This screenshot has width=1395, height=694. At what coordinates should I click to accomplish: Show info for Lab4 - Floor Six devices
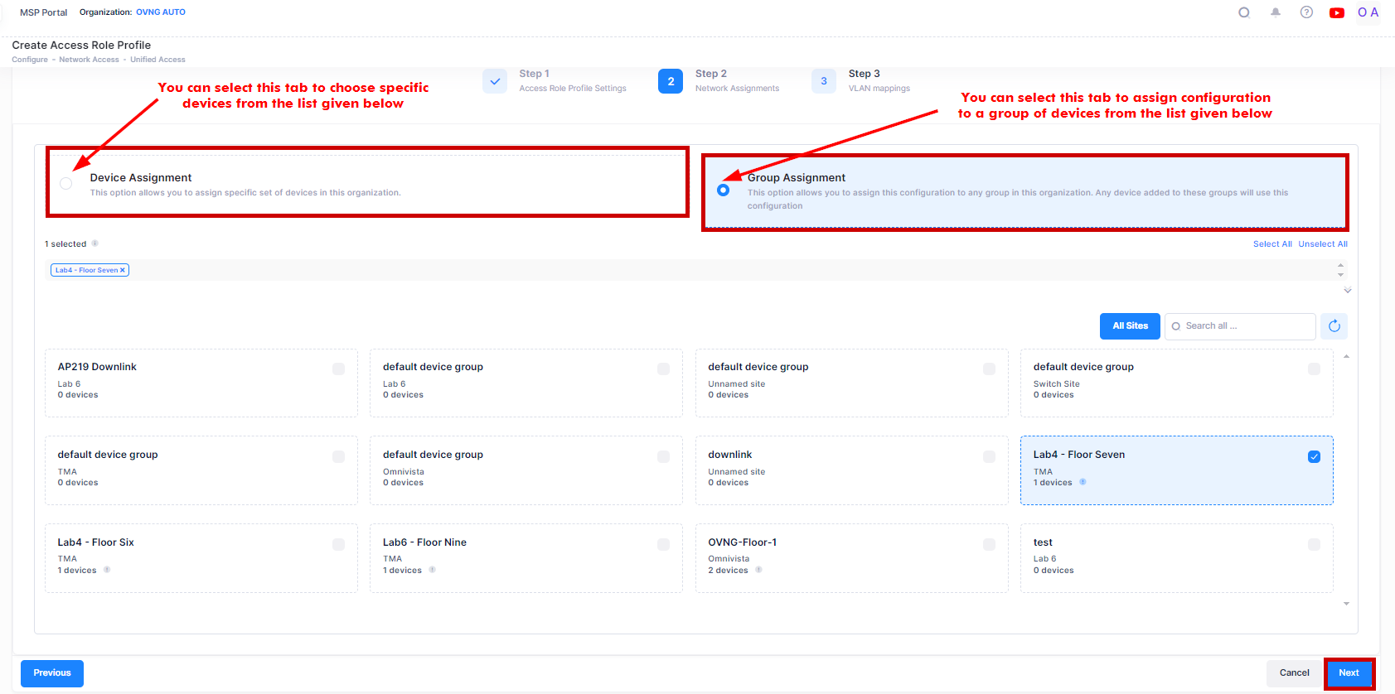pos(107,570)
